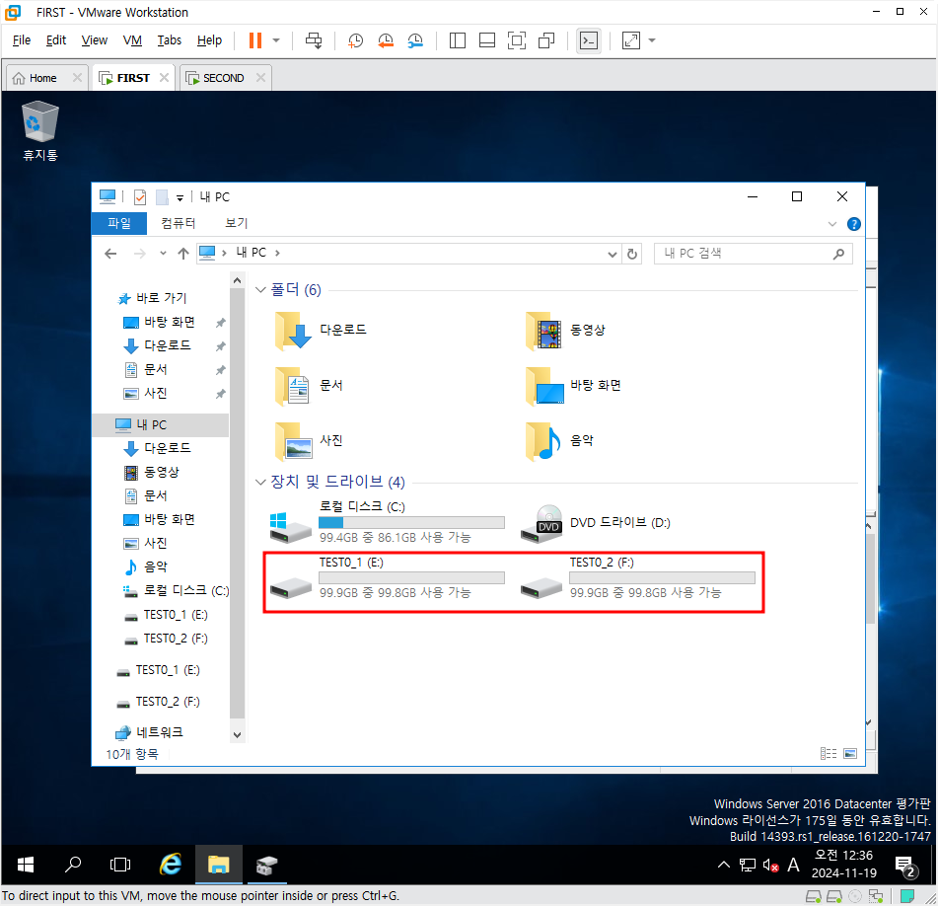Select 네트워크 in navigation pane
The width and height of the screenshot is (938, 906).
(150, 732)
